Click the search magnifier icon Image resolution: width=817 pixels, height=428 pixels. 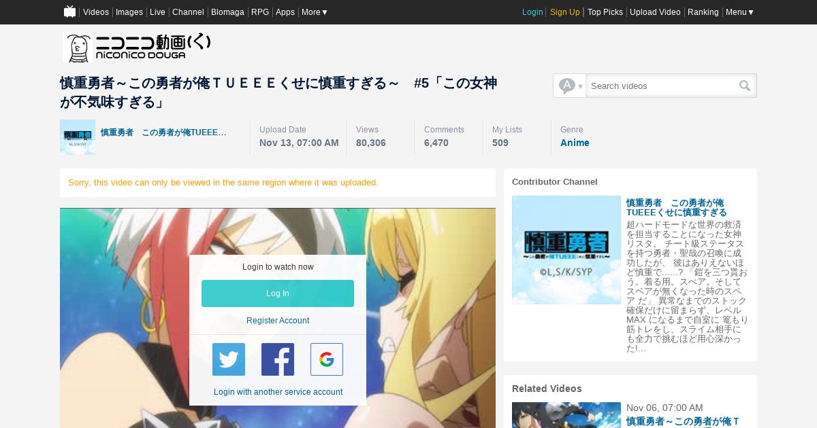[745, 86]
